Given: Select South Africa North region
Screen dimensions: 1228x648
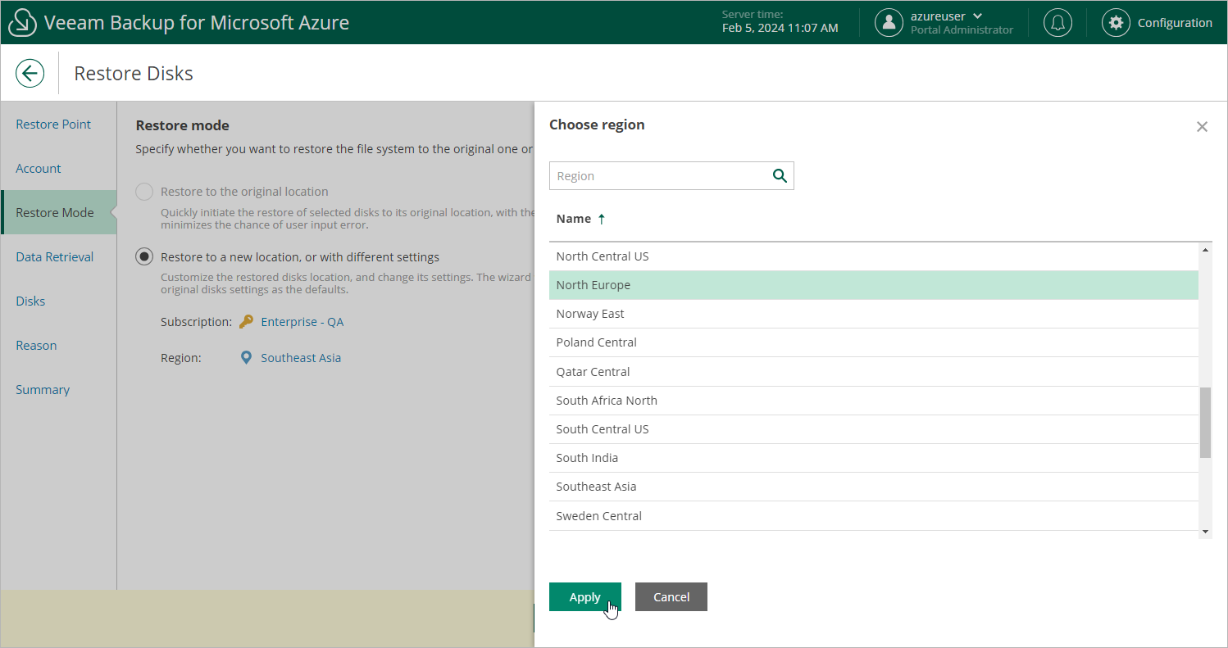Looking at the screenshot, I should 874,401.
